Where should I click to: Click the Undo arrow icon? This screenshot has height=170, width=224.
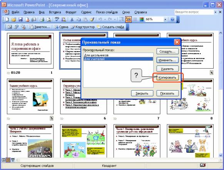(100, 19)
